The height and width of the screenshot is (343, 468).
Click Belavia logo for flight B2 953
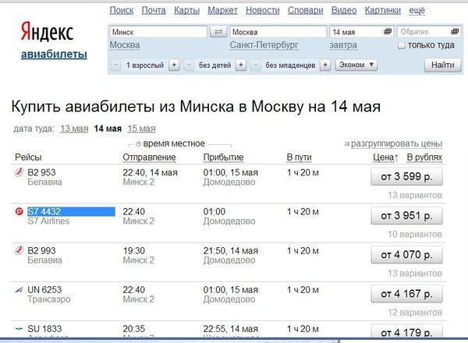point(19,172)
